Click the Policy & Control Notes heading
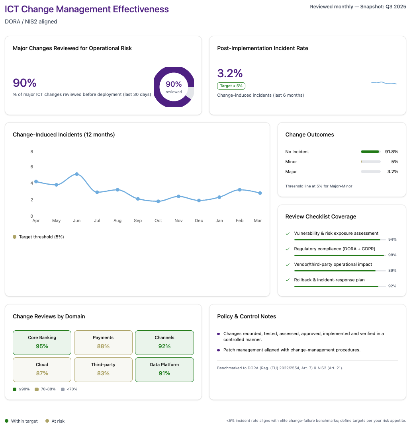 [247, 316]
